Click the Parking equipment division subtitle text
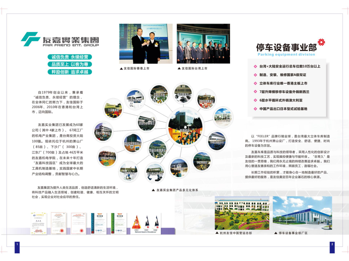 [x=286, y=55]
